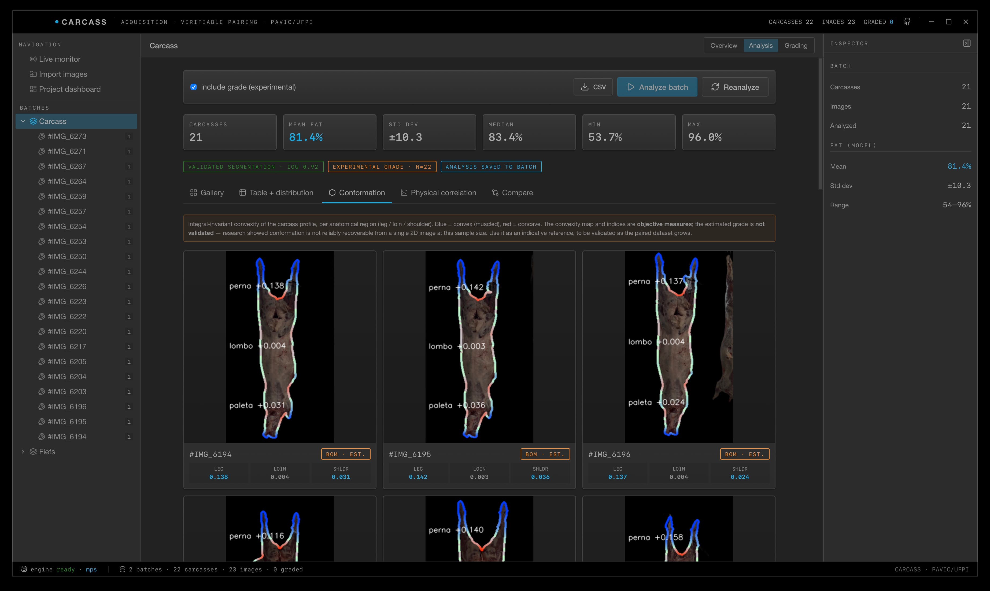Viewport: 990px width, 591px height.
Task: Click the fingerprint icon beside #IMG_6250
Action: [41, 256]
